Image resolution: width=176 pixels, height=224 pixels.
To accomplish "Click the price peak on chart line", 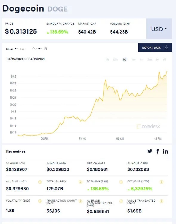I will tap(167, 71).
